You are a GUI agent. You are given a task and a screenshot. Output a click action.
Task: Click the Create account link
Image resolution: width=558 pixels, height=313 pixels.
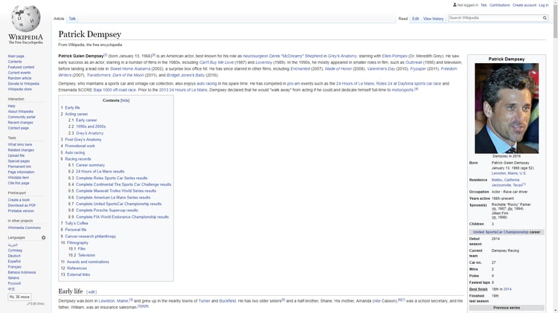(525, 5)
